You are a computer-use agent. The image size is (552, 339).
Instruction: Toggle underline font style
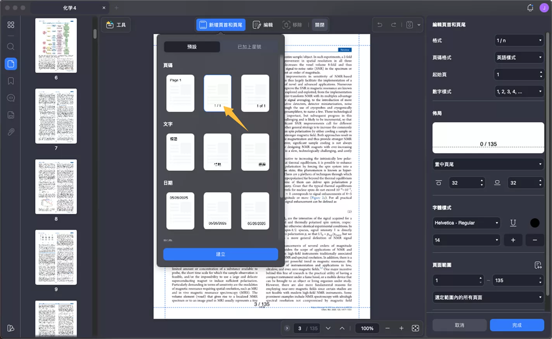[513, 223]
